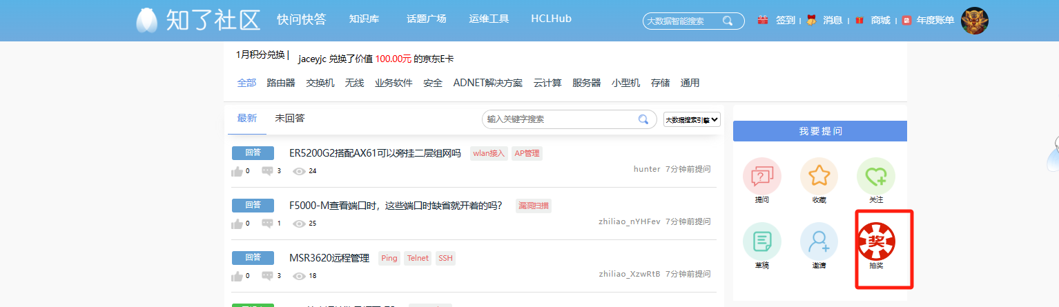The height and width of the screenshot is (307, 1059).
Task: Click the 漏洞扫描 tag
Action: (534, 206)
